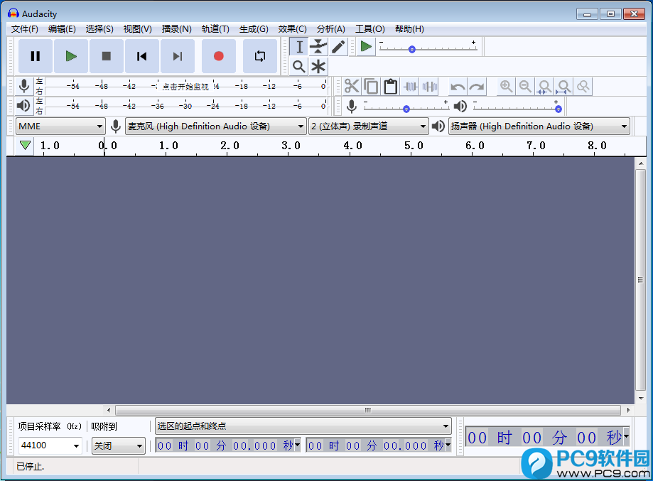This screenshot has height=481, width=653.
Task: Open the speaker playback device dropdown
Action: click(x=539, y=126)
